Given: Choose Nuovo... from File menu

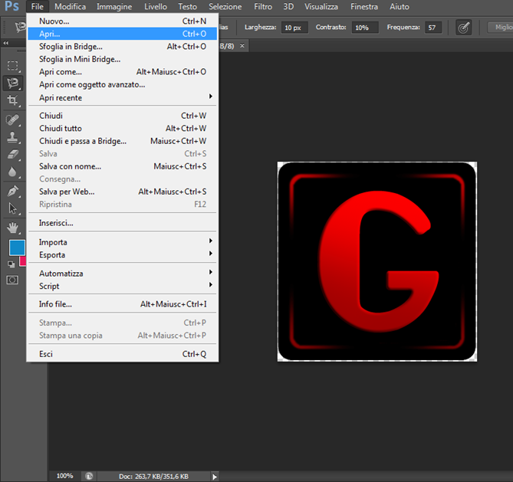Looking at the screenshot, I should (122, 21).
